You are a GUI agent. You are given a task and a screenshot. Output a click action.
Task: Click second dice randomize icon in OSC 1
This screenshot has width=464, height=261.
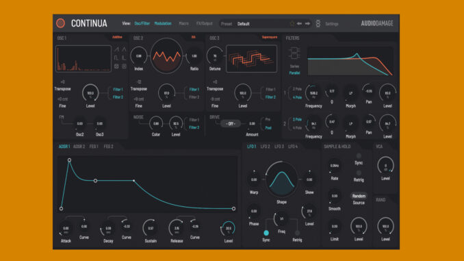[124, 66]
